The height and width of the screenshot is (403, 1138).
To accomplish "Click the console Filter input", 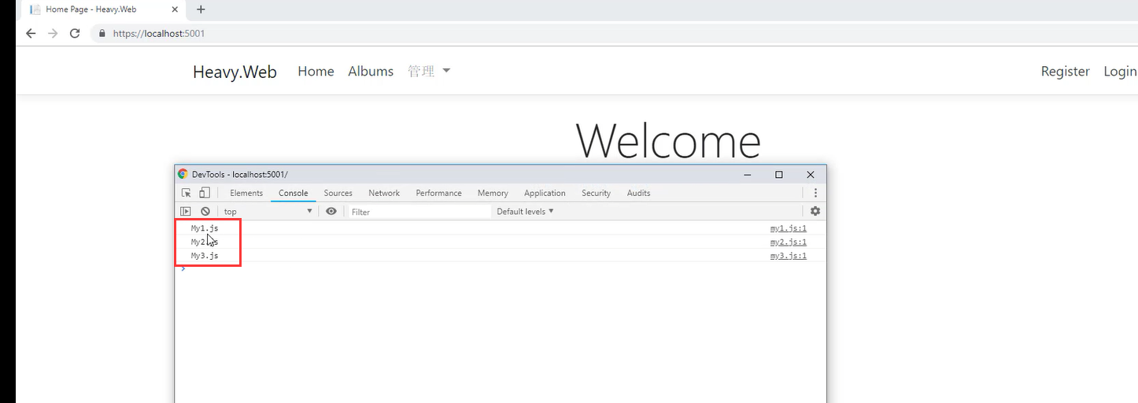I will [x=419, y=212].
